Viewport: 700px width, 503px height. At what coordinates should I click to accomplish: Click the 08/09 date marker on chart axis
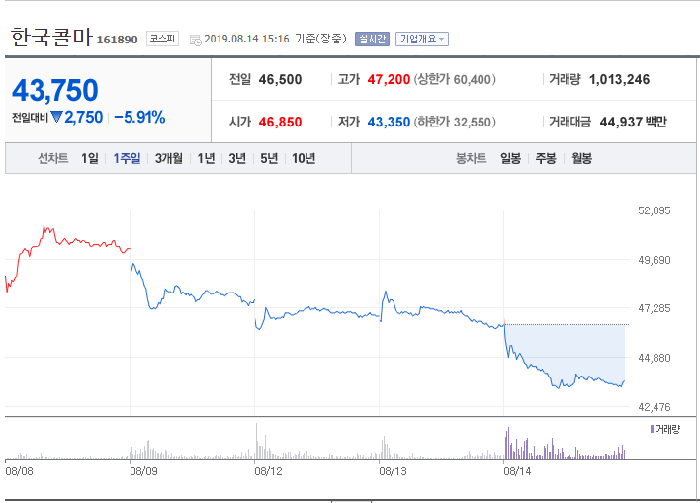143,471
